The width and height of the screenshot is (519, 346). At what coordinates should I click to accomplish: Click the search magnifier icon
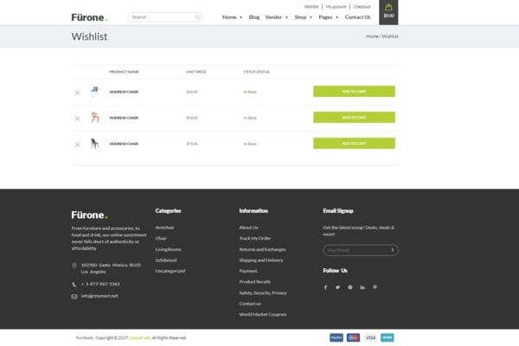coord(198,16)
